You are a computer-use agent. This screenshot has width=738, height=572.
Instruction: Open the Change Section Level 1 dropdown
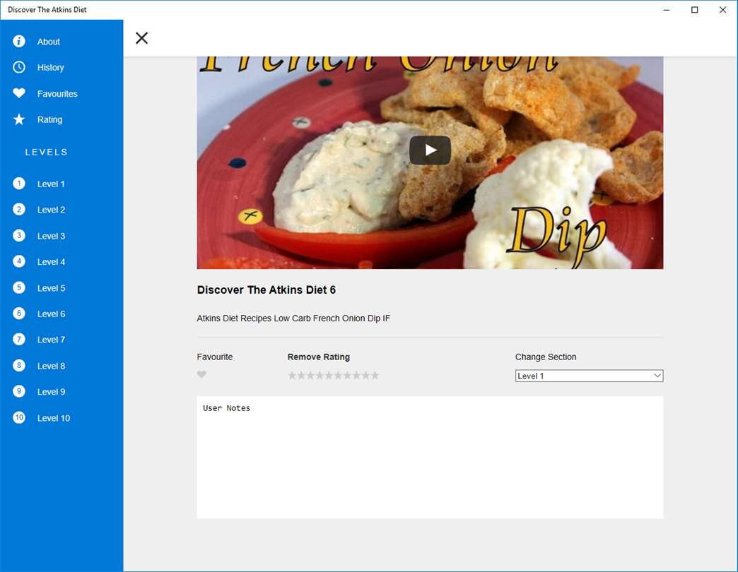[x=589, y=376]
